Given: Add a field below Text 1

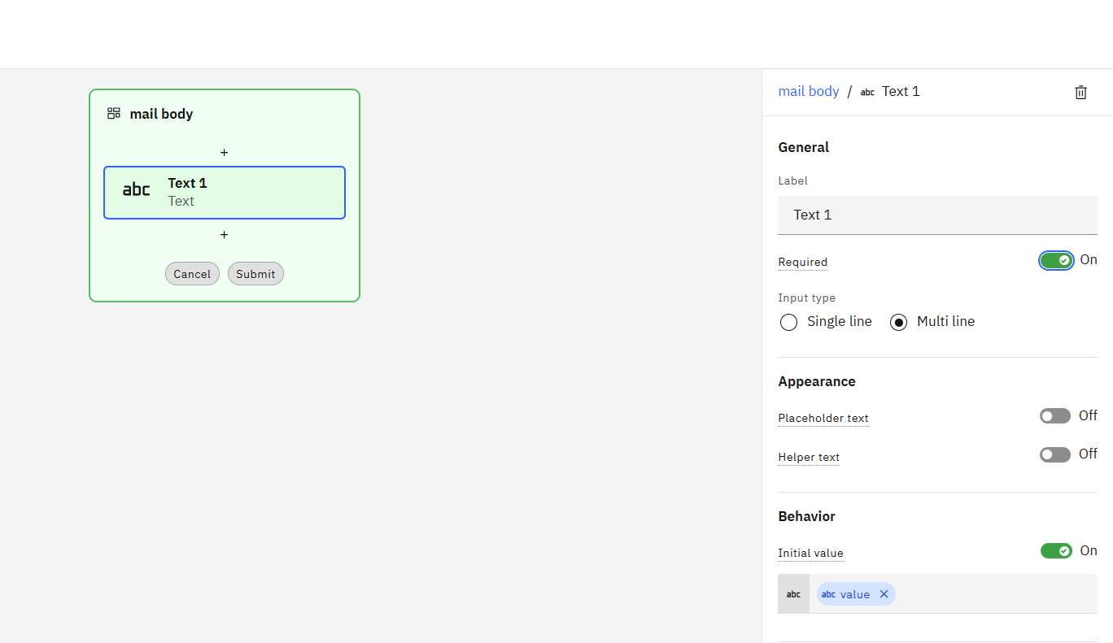Looking at the screenshot, I should 224,235.
